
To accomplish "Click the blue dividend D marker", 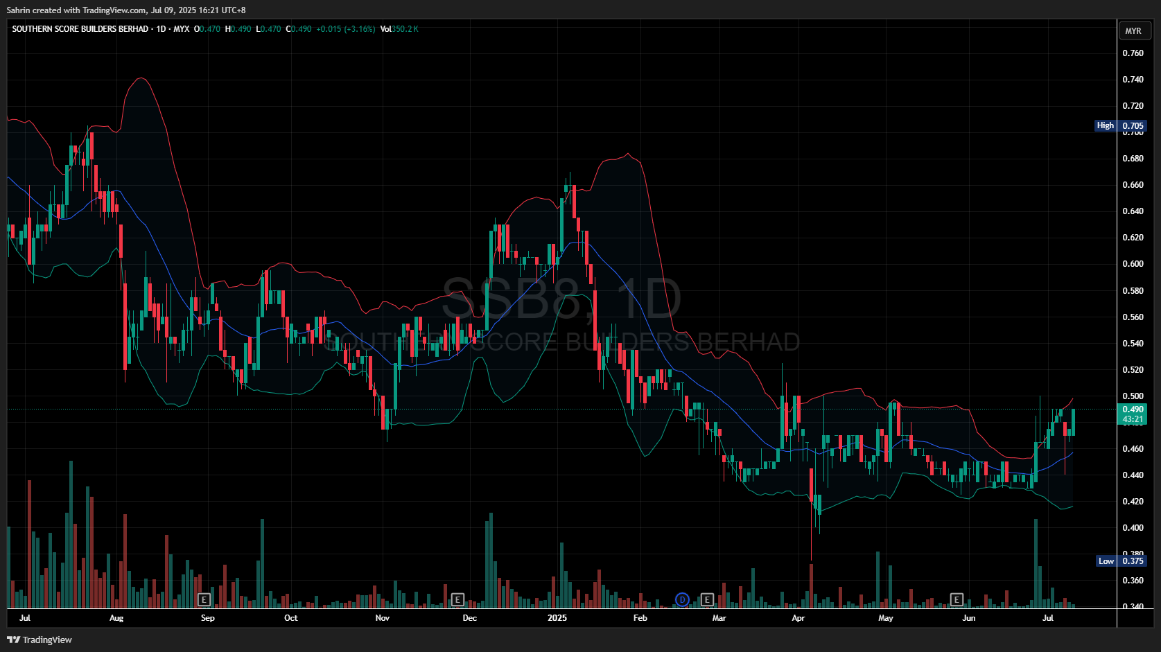I will pyautogui.click(x=682, y=599).
